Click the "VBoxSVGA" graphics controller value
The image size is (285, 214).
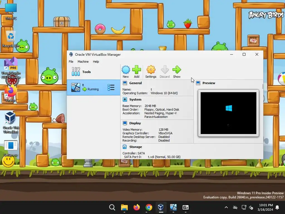(x=165, y=133)
